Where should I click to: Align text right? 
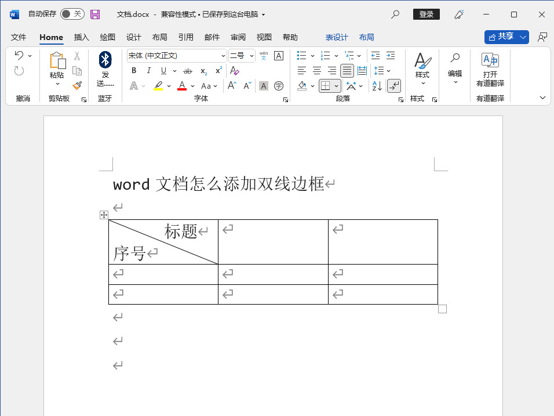(x=332, y=71)
